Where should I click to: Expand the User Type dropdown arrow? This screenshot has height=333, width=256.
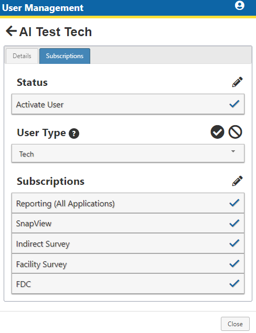pos(233,151)
